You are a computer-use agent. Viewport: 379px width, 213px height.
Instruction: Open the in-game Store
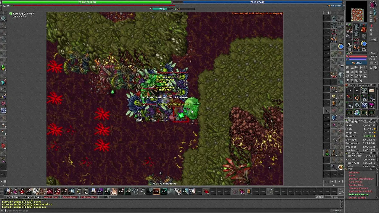click(357, 63)
